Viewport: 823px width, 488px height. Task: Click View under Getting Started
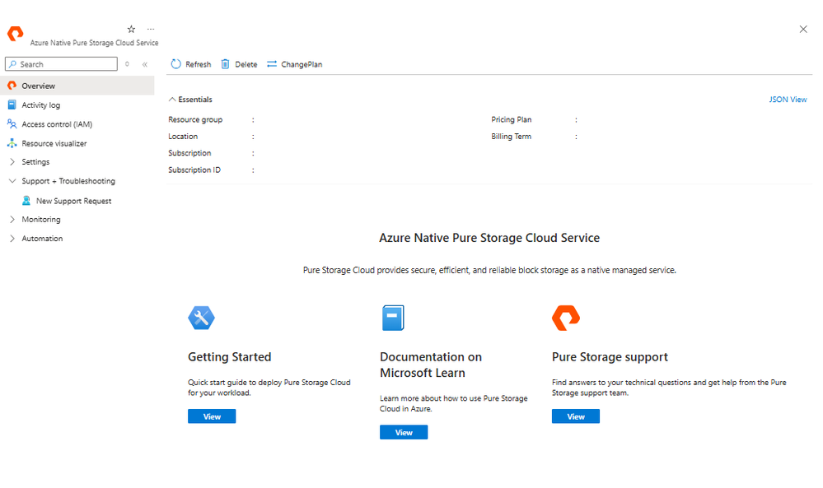[x=212, y=416]
